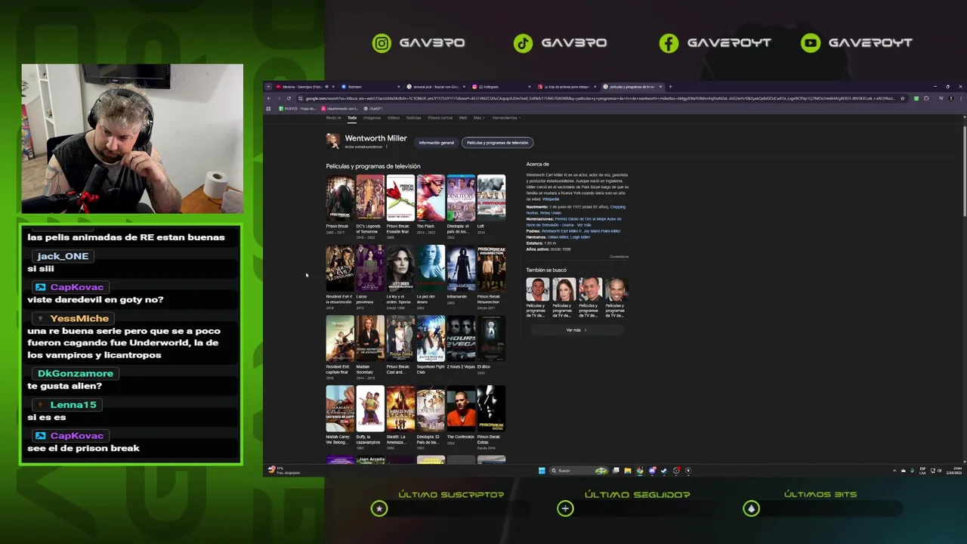
Task: Open the YouTube GAVEROYT social icon
Action: click(811, 43)
